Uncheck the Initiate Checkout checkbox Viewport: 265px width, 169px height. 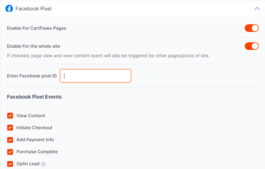tap(10, 128)
